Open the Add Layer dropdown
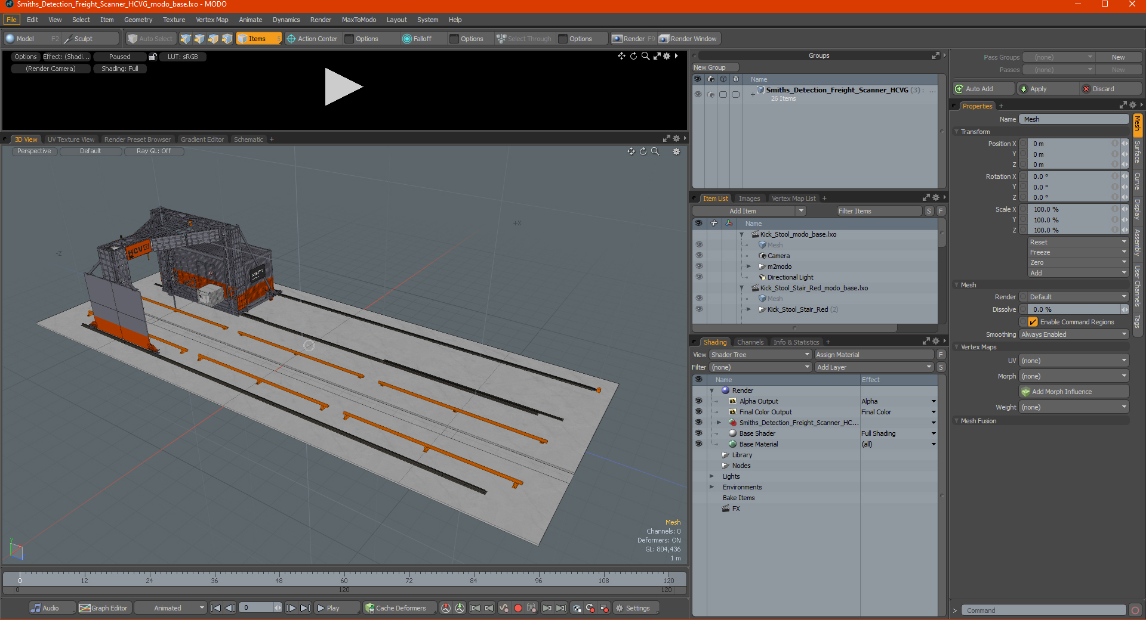Image resolution: width=1146 pixels, height=620 pixels. (874, 367)
